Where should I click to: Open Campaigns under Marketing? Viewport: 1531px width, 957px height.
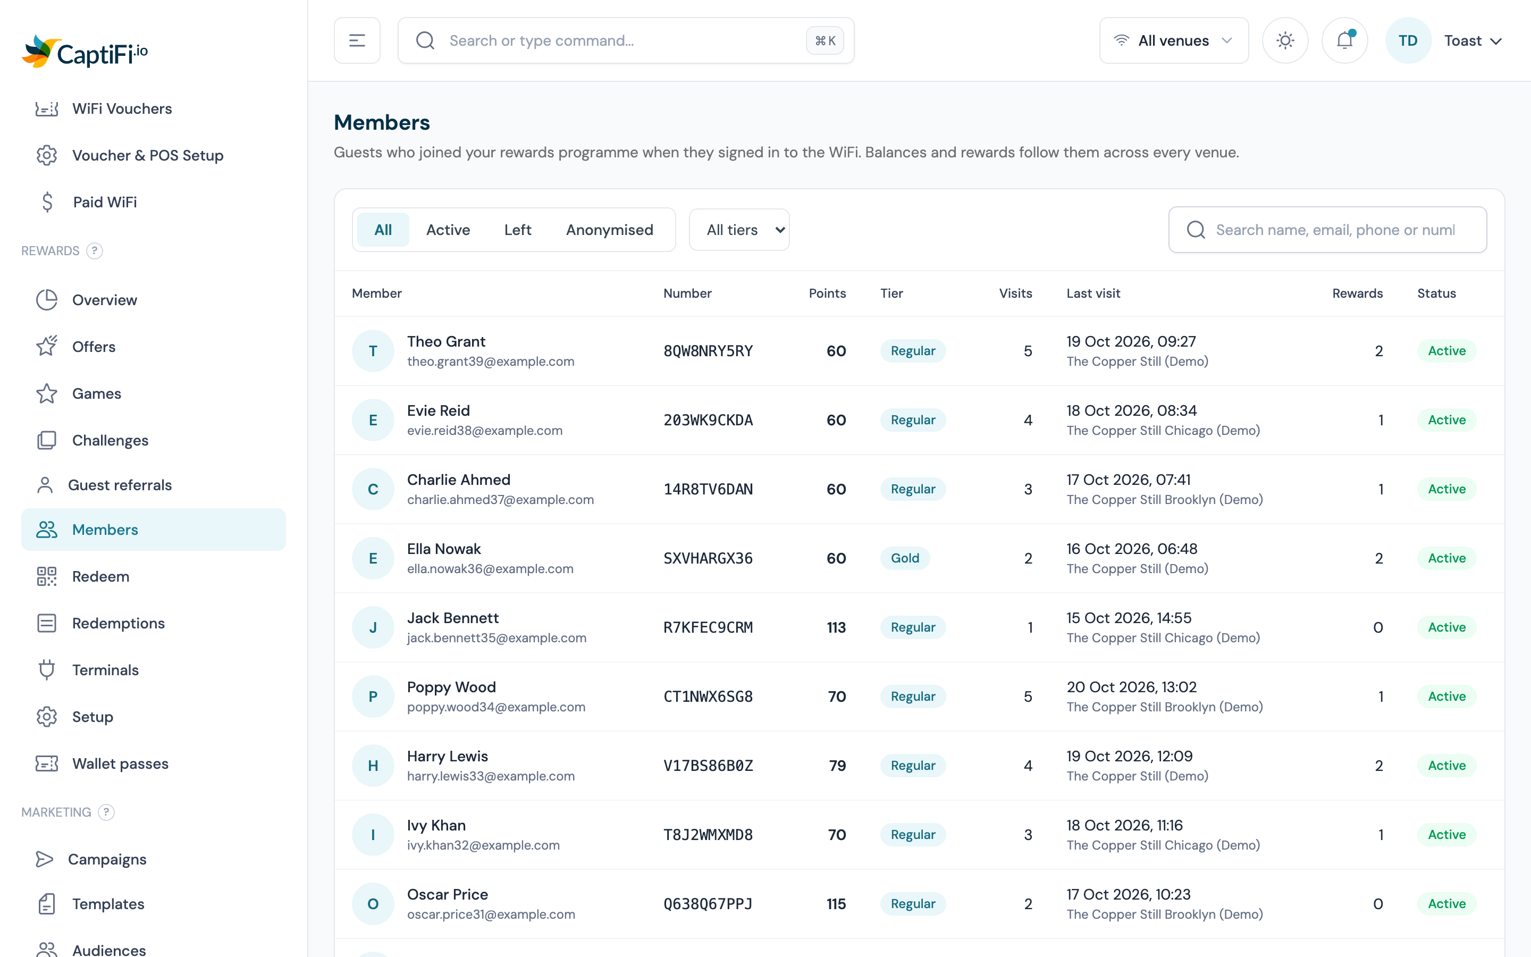pos(153,860)
